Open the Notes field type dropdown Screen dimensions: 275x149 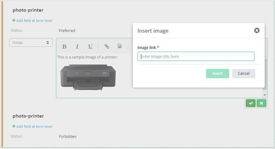point(31,43)
